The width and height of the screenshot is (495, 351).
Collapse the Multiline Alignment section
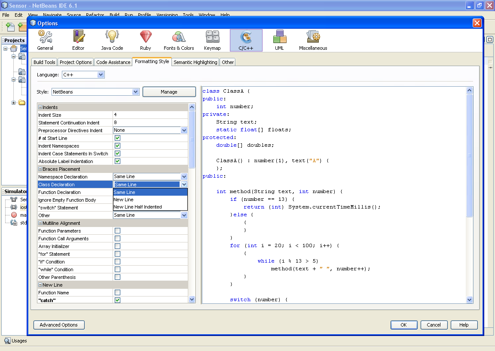pyautogui.click(x=40, y=223)
